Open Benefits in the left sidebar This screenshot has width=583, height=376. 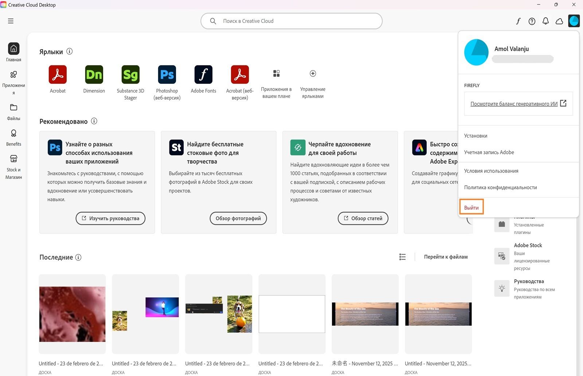pyautogui.click(x=13, y=138)
